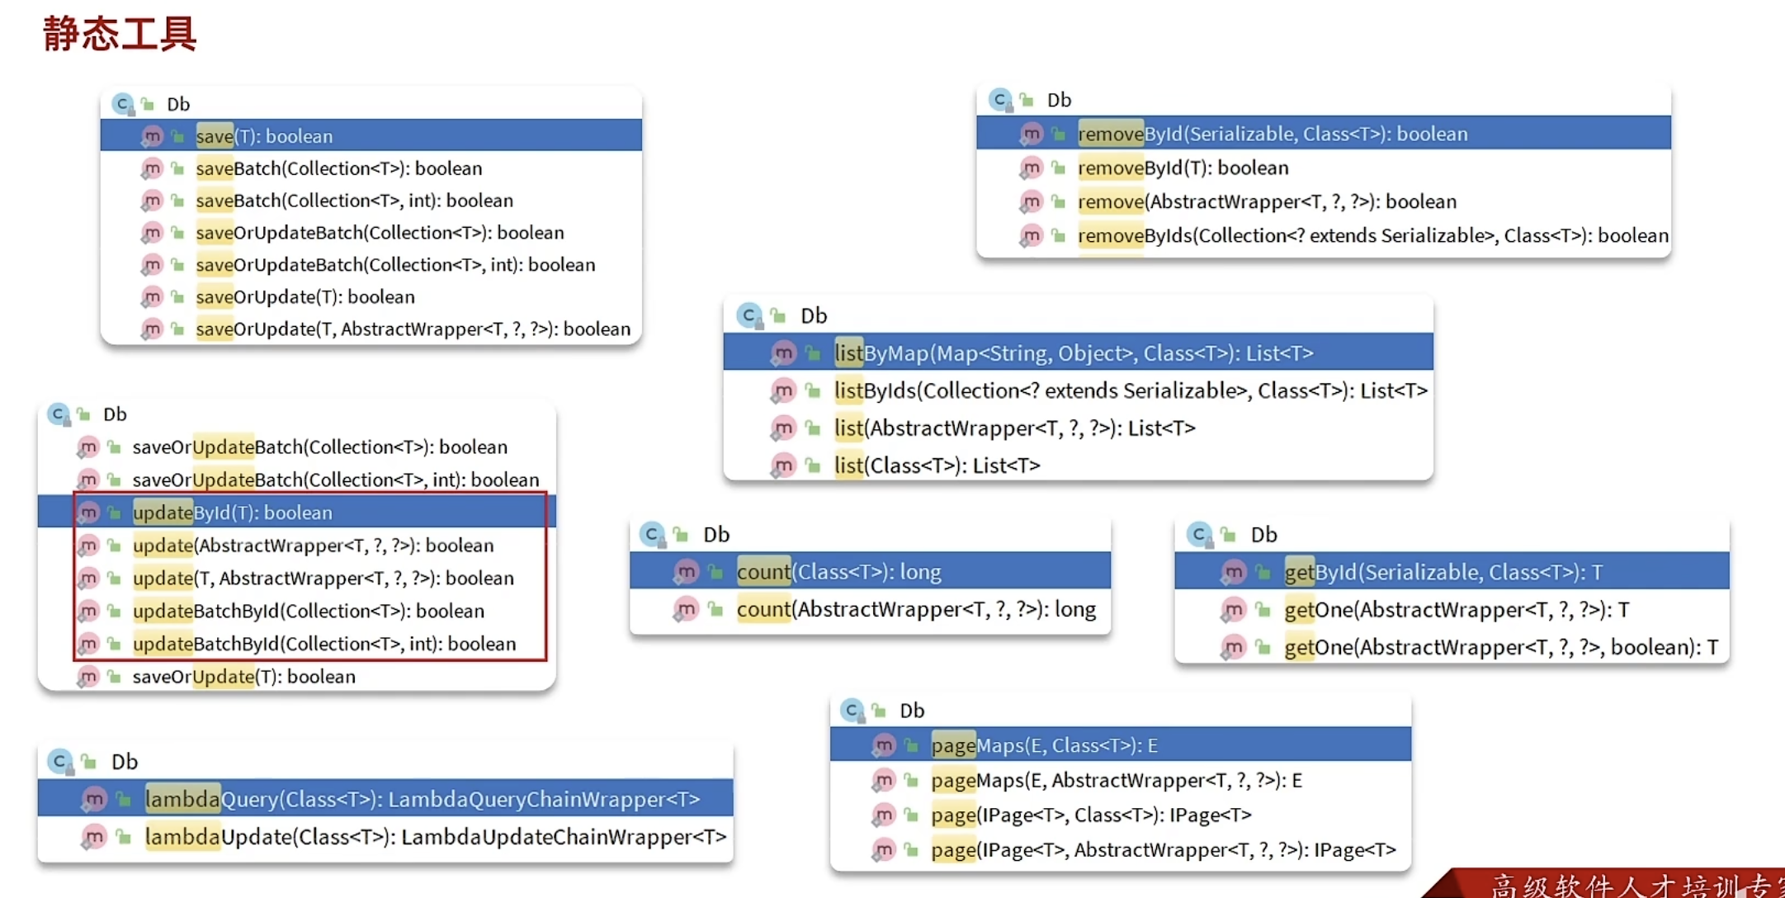Click the method icon beside count(Class<T>): long
Viewport: 1785px width, 898px height.
[686, 571]
